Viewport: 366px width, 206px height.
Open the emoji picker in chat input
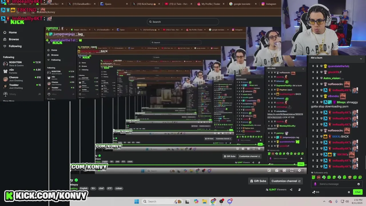[x=359, y=184]
